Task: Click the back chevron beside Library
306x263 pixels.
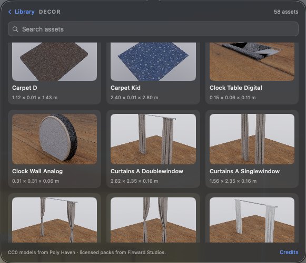Action: [10, 12]
